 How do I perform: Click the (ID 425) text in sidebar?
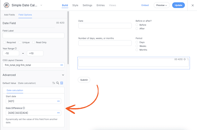tap(60, 23)
